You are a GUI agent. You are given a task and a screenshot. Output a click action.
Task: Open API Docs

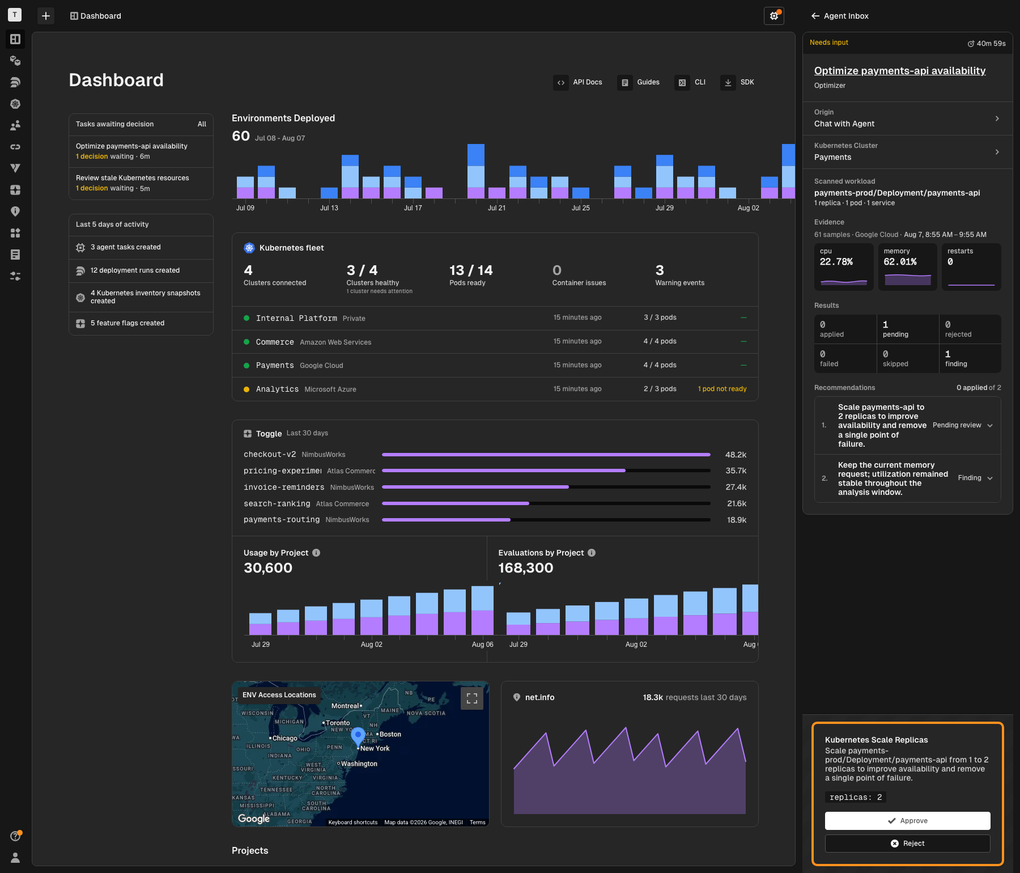coord(578,82)
